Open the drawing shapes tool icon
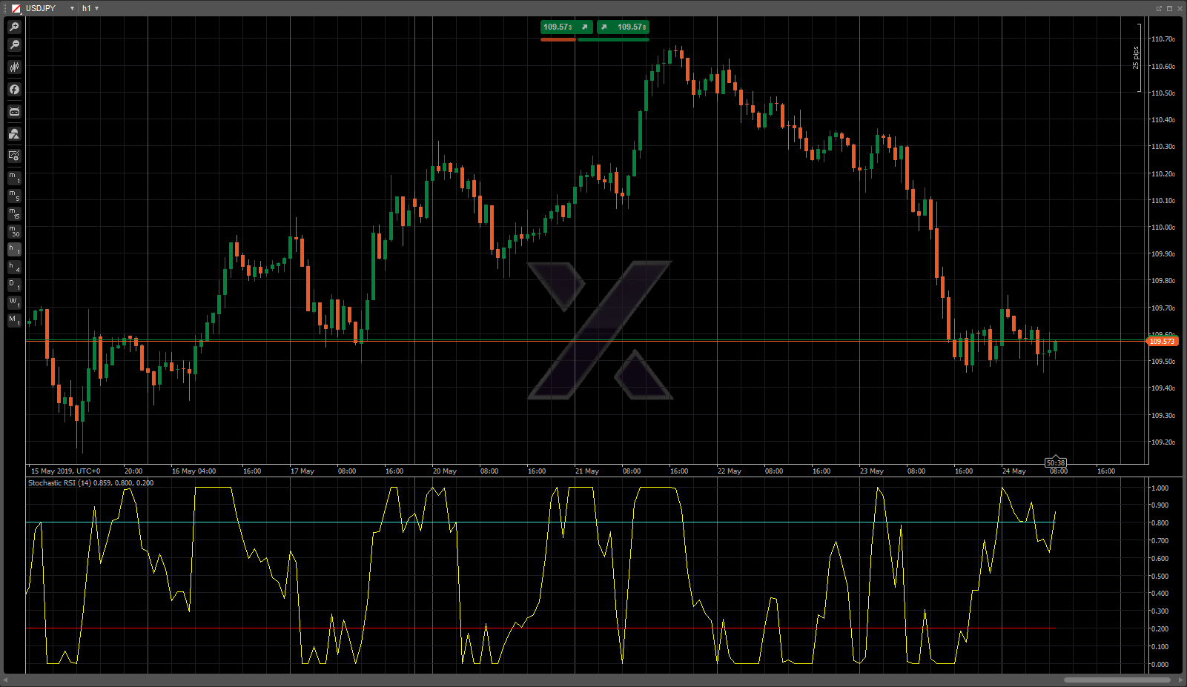The width and height of the screenshot is (1187, 687). click(14, 134)
